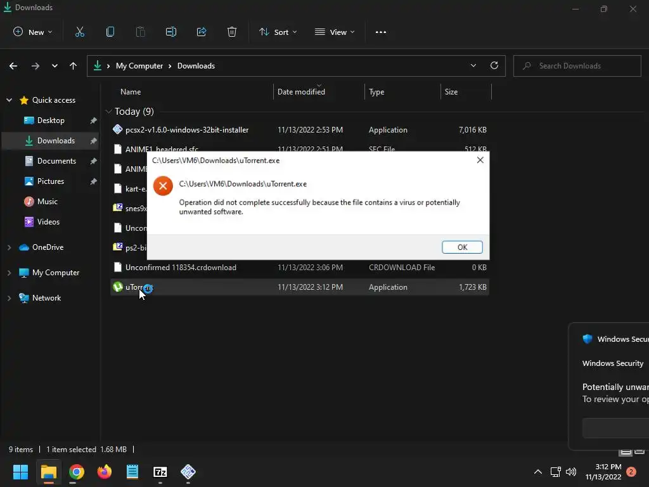Viewport: 649px width, 487px height.
Task: Click the volume speaker tray icon
Action: (x=571, y=472)
